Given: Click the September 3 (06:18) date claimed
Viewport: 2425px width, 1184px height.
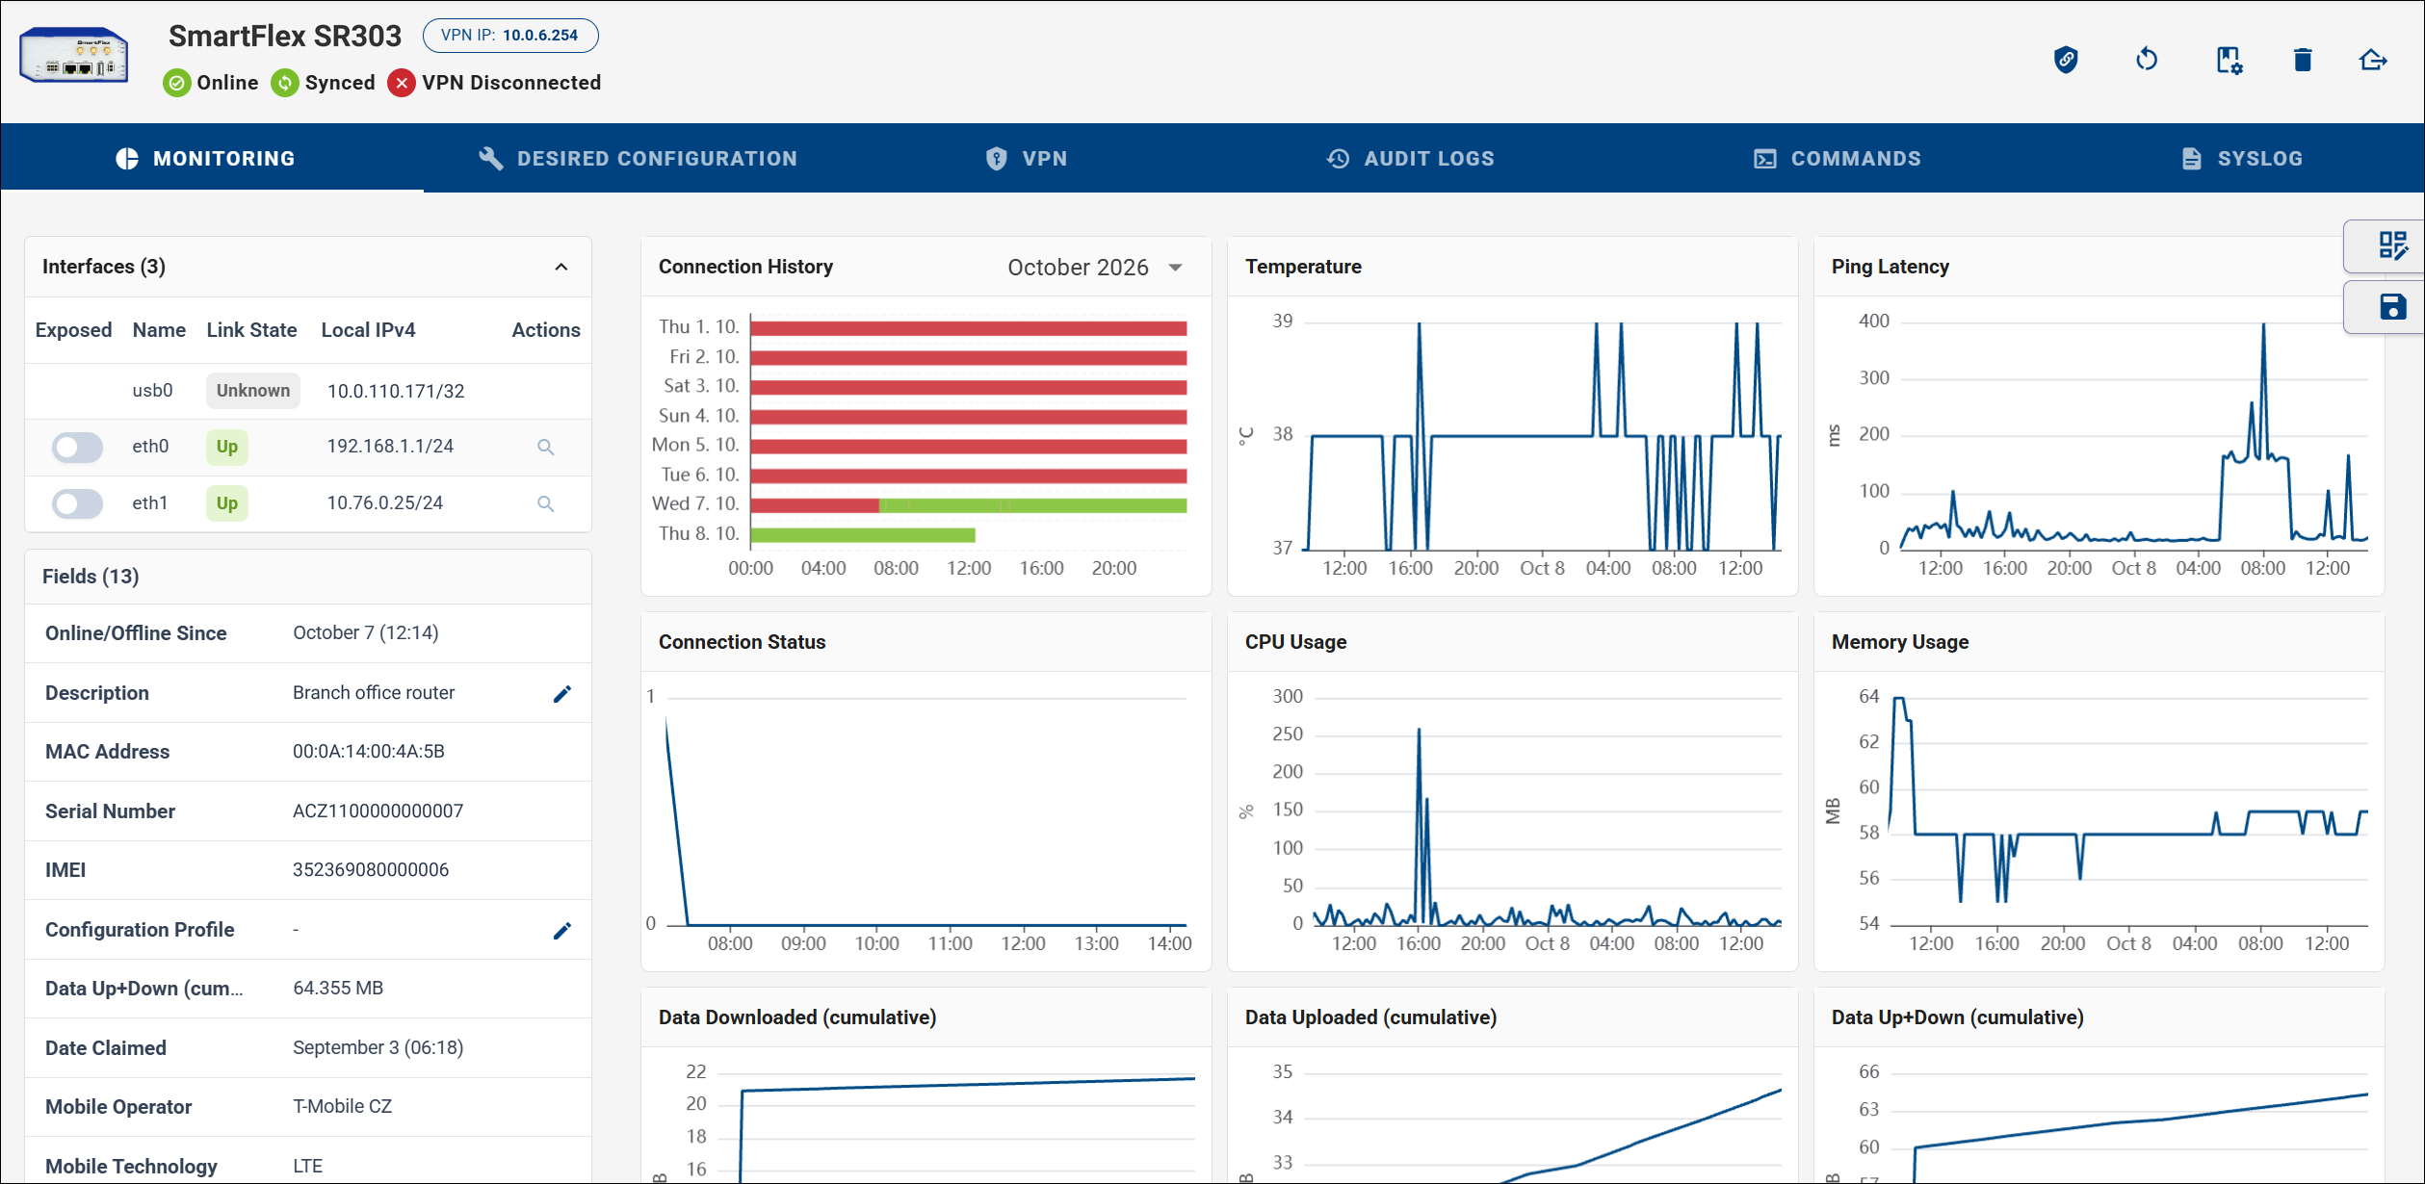Looking at the screenshot, I should (378, 1048).
